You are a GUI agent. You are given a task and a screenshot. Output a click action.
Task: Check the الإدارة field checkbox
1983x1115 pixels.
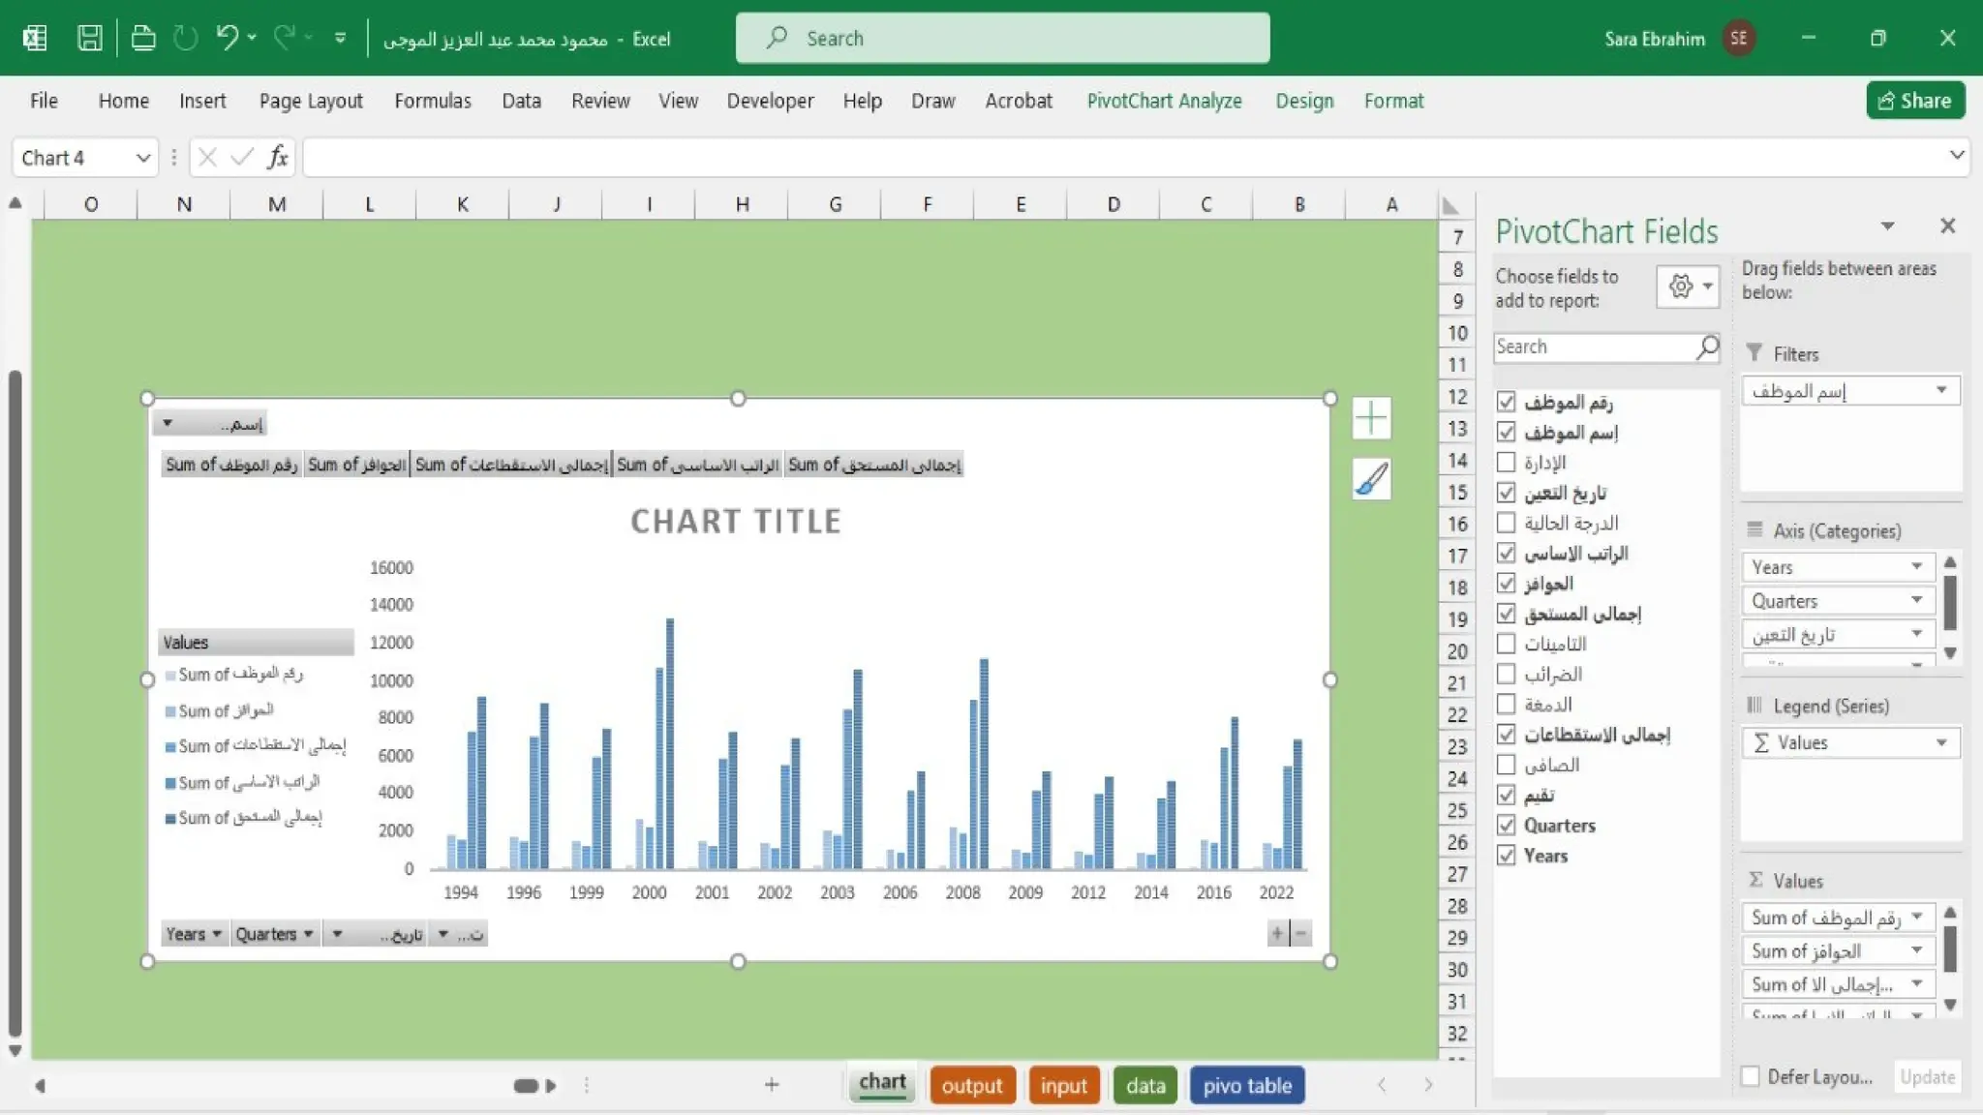[1506, 463]
